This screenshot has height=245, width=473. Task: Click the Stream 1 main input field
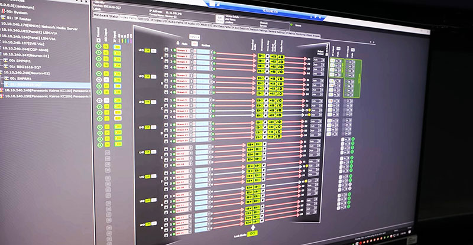point(183,51)
